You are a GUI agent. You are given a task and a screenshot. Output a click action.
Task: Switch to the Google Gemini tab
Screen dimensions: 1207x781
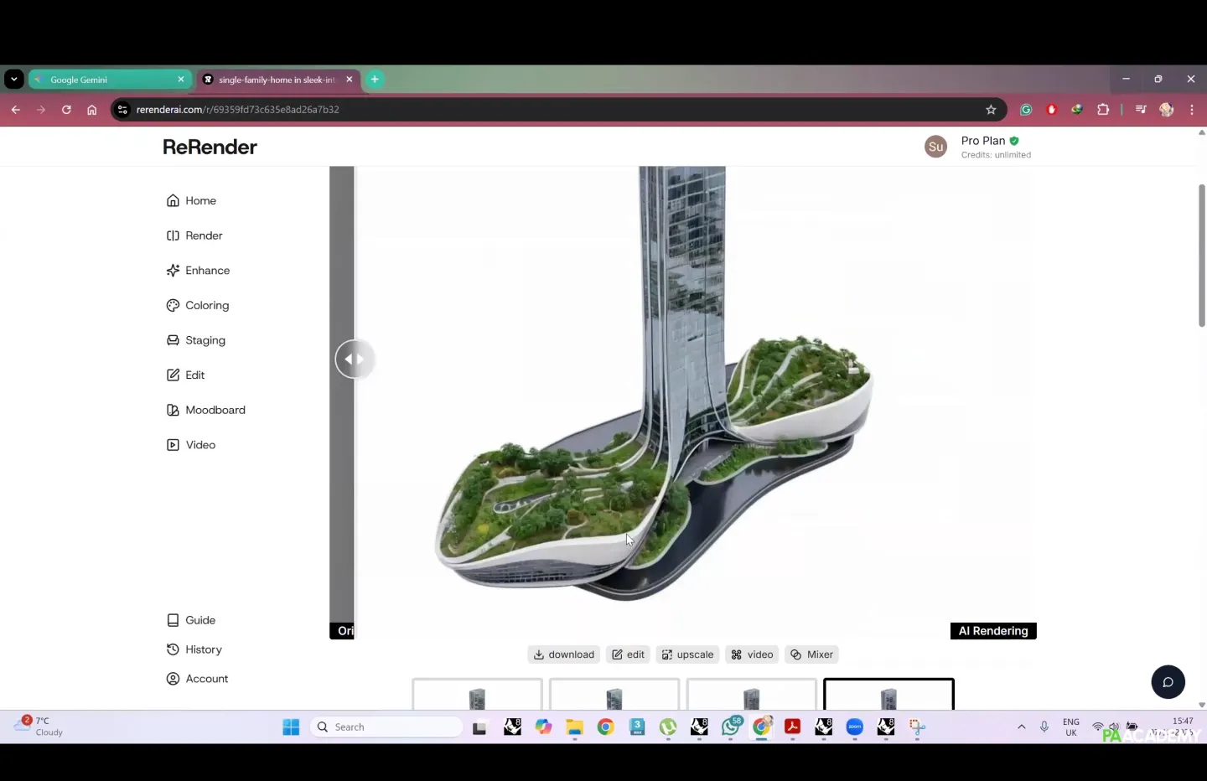click(x=109, y=80)
